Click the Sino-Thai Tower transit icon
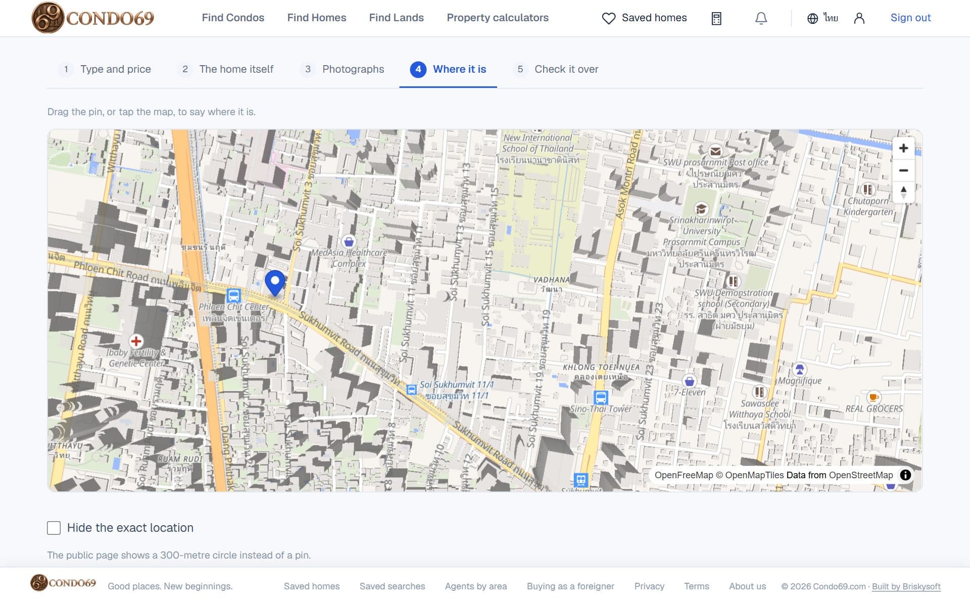 [600, 397]
